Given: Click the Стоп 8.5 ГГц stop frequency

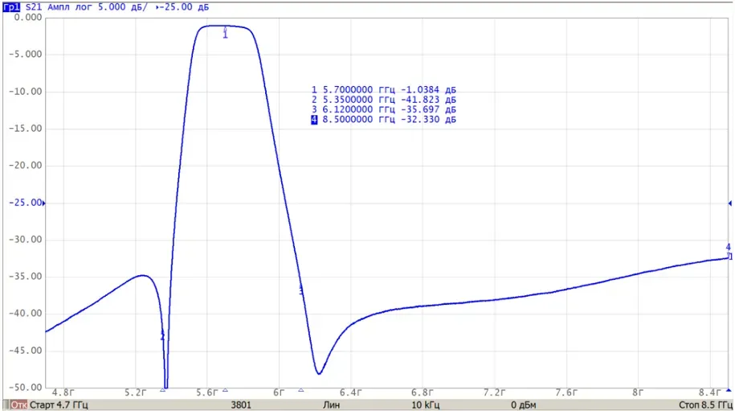Looking at the screenshot, I should [x=705, y=405].
